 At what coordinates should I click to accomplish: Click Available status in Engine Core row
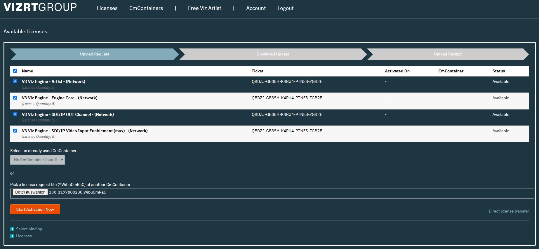click(x=501, y=98)
